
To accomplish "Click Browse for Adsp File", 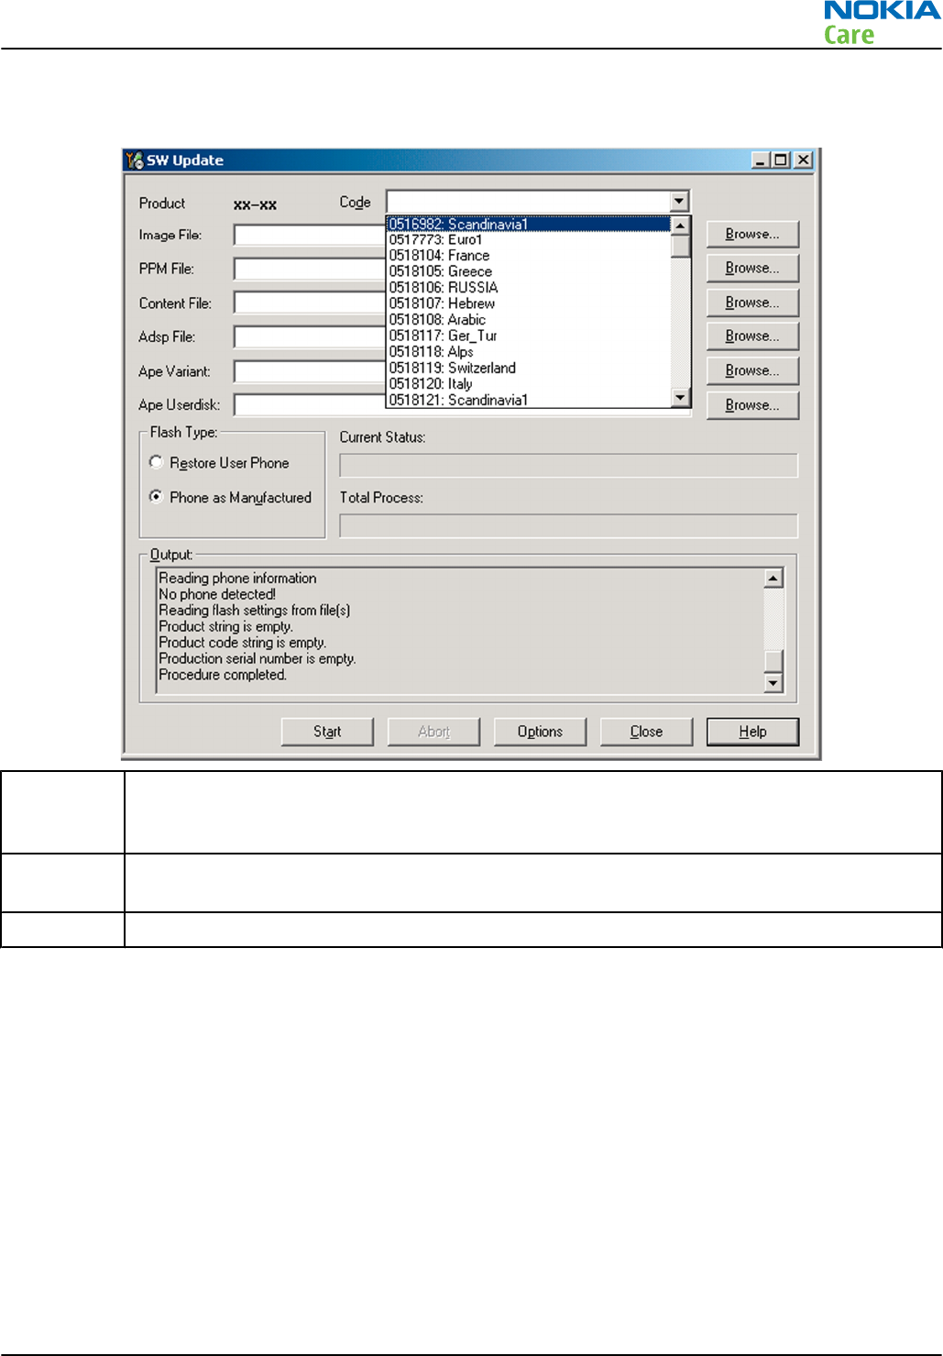I will pyautogui.click(x=752, y=336).
